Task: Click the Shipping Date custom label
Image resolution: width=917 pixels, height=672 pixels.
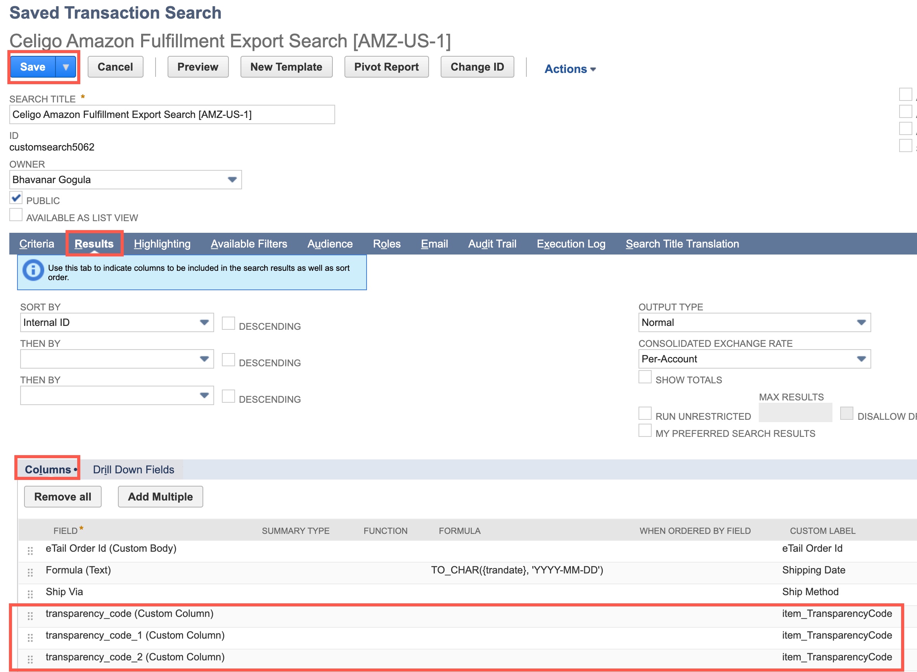Action: pyautogui.click(x=814, y=570)
